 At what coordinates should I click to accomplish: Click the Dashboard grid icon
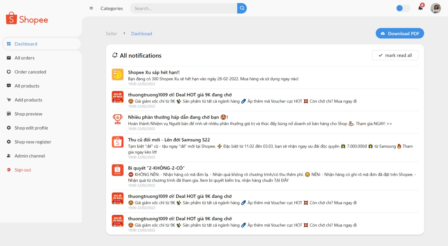tap(9, 44)
